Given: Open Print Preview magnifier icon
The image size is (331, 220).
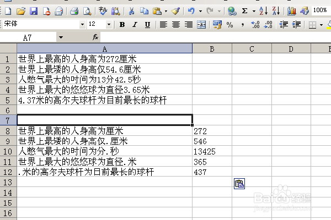Looking at the screenshot, I should (87, 11).
